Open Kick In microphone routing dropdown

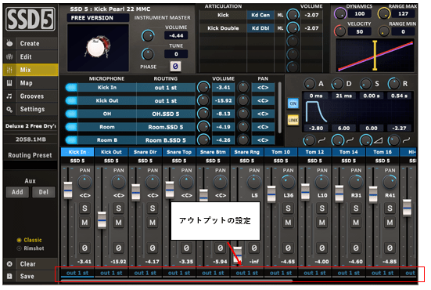(166, 88)
